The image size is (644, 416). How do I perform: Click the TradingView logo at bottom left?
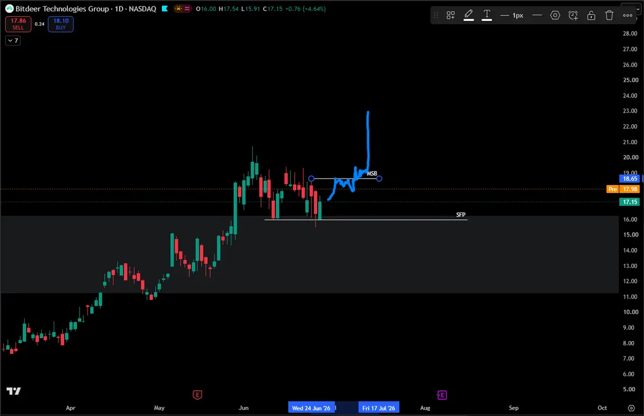[13, 391]
